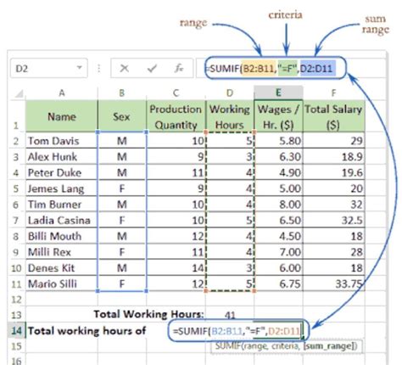
Task: Click the Total Working Hours label
Action: [x=148, y=314]
